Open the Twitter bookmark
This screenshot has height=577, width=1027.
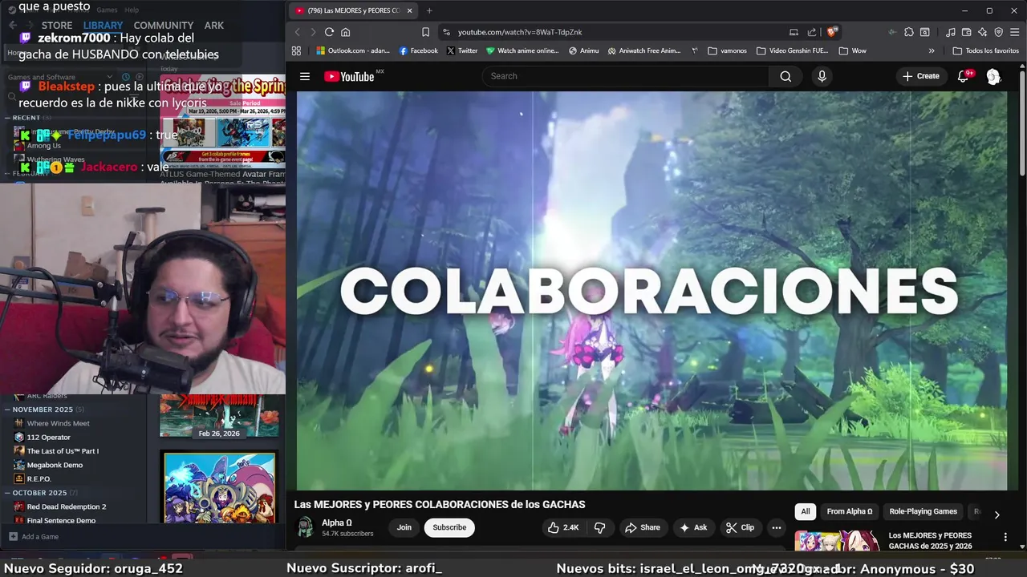tap(461, 50)
